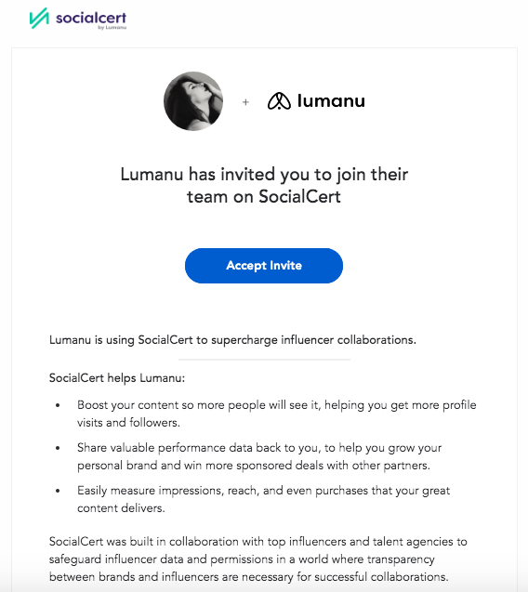Click bullet dot beside 'Share valuable performance'
Image resolution: width=528 pixels, height=592 pixels.
click(58, 448)
